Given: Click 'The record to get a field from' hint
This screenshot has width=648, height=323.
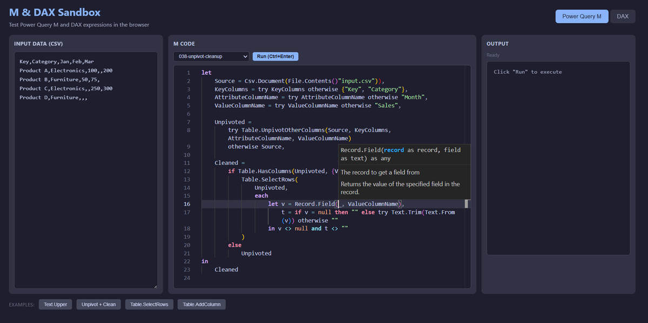Looking at the screenshot, I should point(380,173).
